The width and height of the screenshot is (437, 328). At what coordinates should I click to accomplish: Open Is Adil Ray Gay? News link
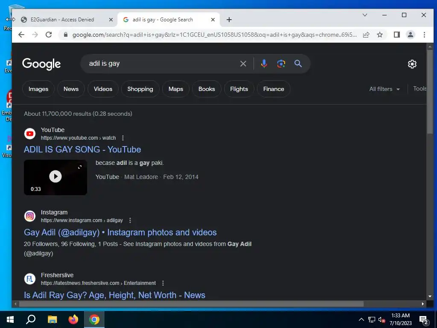114,295
